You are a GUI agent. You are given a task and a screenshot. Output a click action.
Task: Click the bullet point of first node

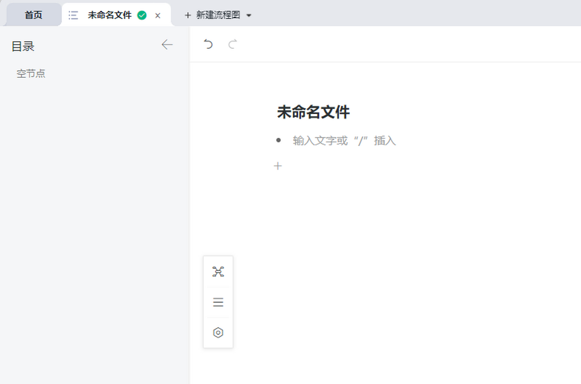[278, 140]
